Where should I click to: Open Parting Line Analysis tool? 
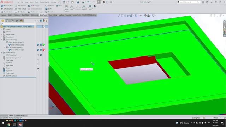(x=36, y=12)
